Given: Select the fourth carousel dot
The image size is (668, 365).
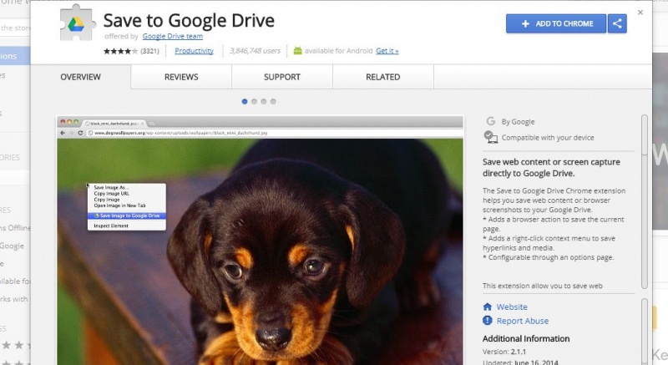Looking at the screenshot, I should tap(273, 101).
